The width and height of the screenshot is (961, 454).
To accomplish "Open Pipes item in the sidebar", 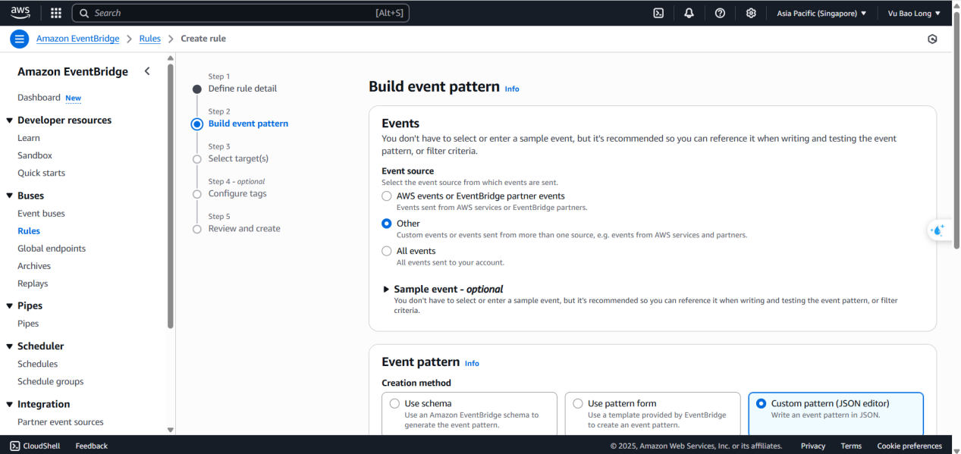I will pos(28,324).
